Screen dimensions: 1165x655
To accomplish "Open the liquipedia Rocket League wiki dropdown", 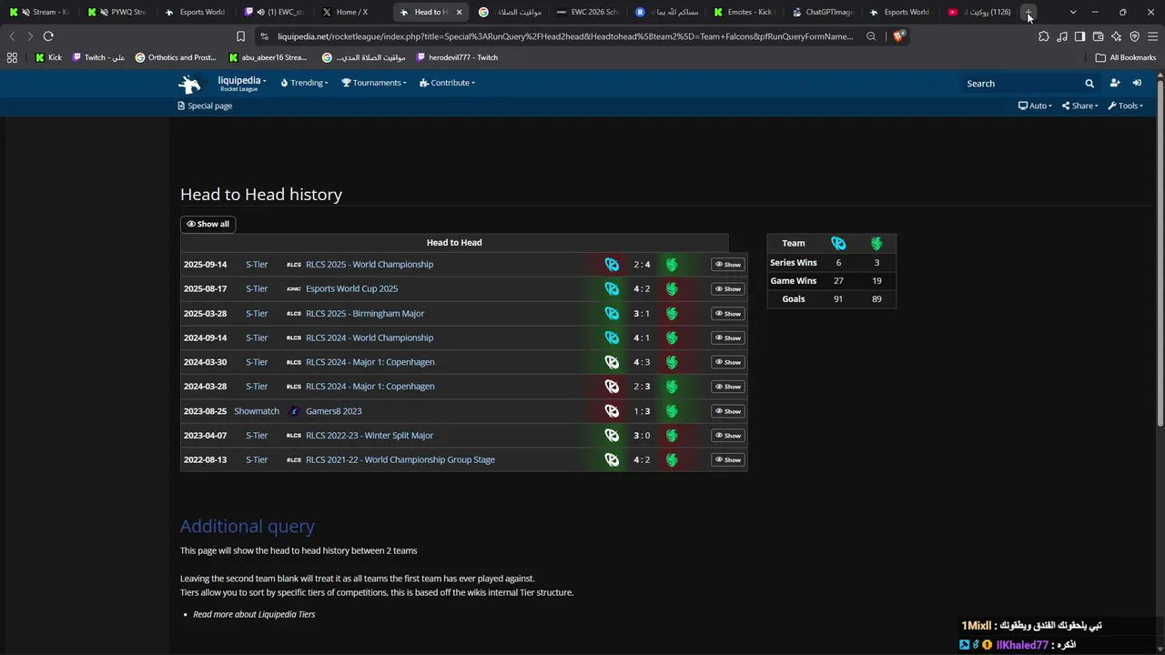I will coord(241,84).
